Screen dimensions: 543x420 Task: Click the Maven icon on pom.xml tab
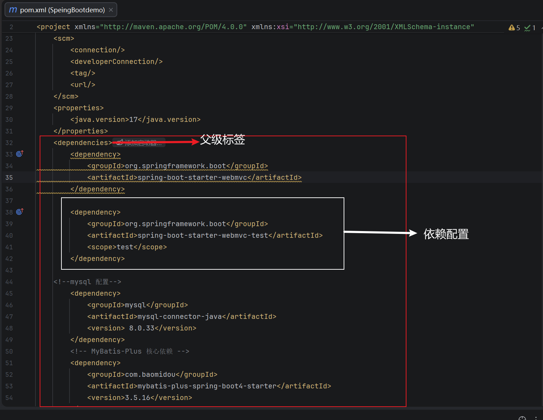pos(13,10)
